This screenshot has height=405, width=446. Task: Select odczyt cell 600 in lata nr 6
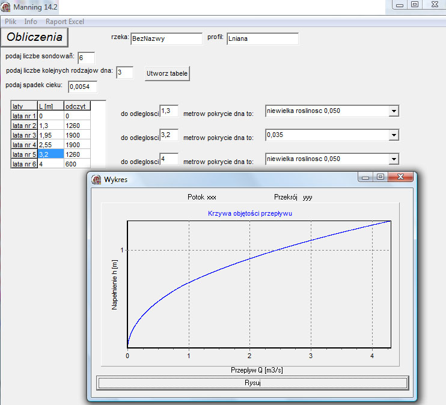point(77,164)
